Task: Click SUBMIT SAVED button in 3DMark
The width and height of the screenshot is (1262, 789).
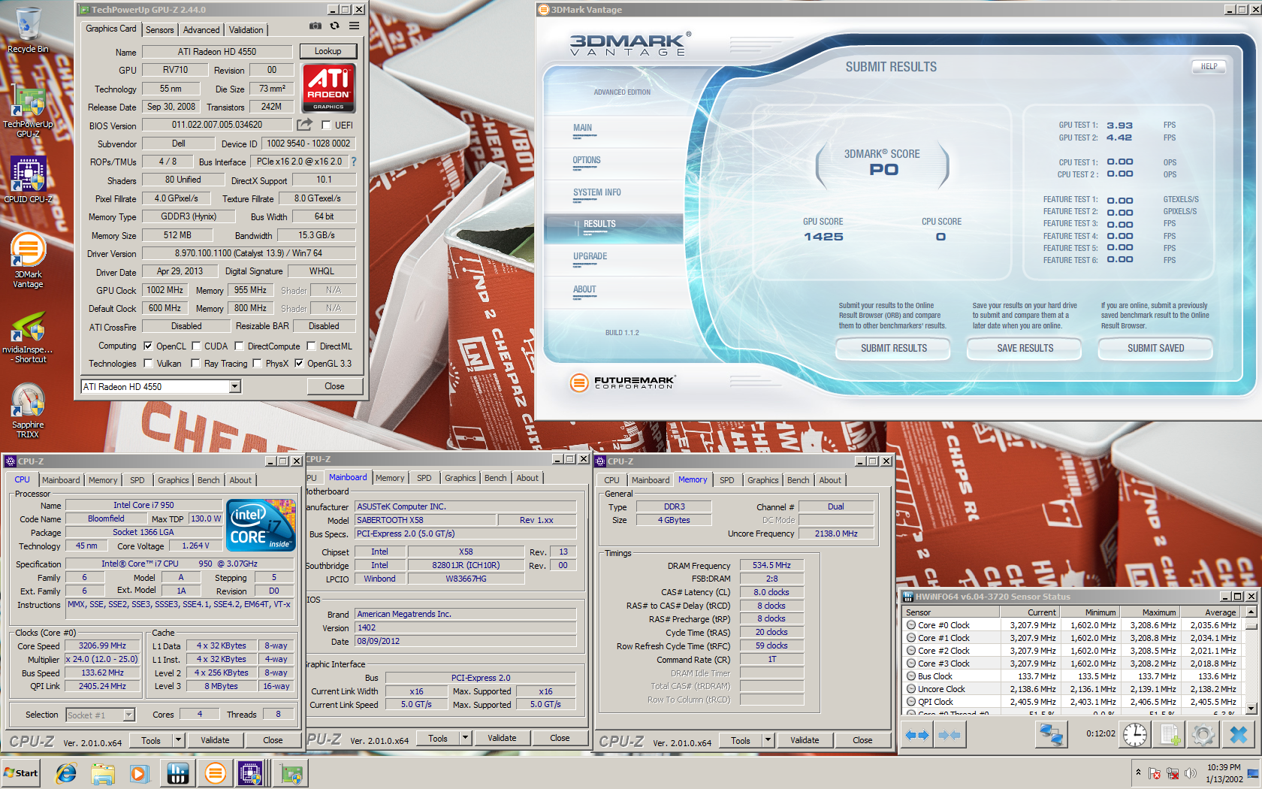Action: point(1155,349)
